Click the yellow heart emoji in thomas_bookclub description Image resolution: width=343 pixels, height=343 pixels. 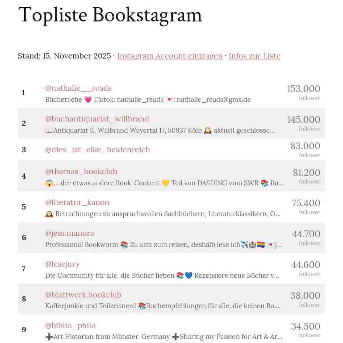point(166,183)
